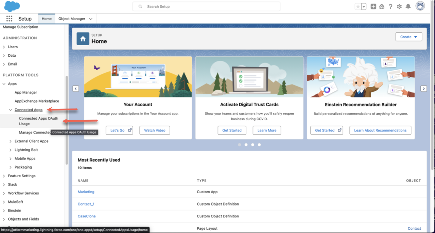
Task: Click the Watch Video button
Action: pyautogui.click(x=155, y=130)
